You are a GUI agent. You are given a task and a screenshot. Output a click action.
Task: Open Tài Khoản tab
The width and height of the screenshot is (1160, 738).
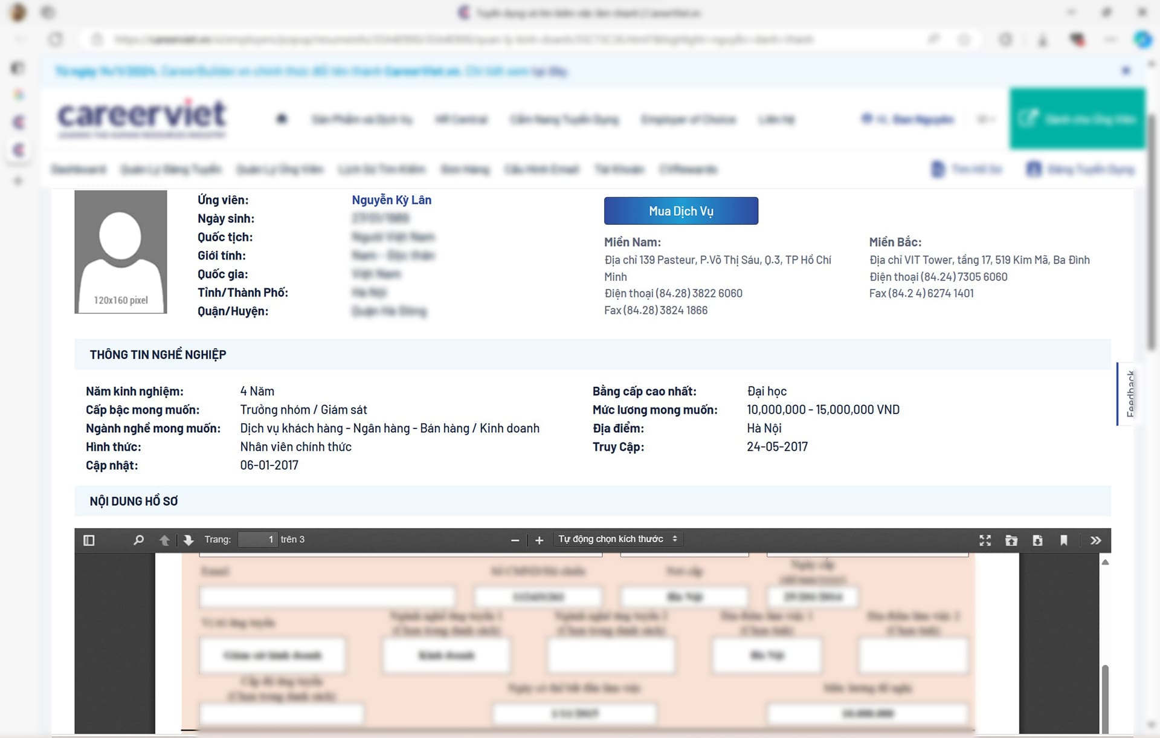[x=619, y=169]
